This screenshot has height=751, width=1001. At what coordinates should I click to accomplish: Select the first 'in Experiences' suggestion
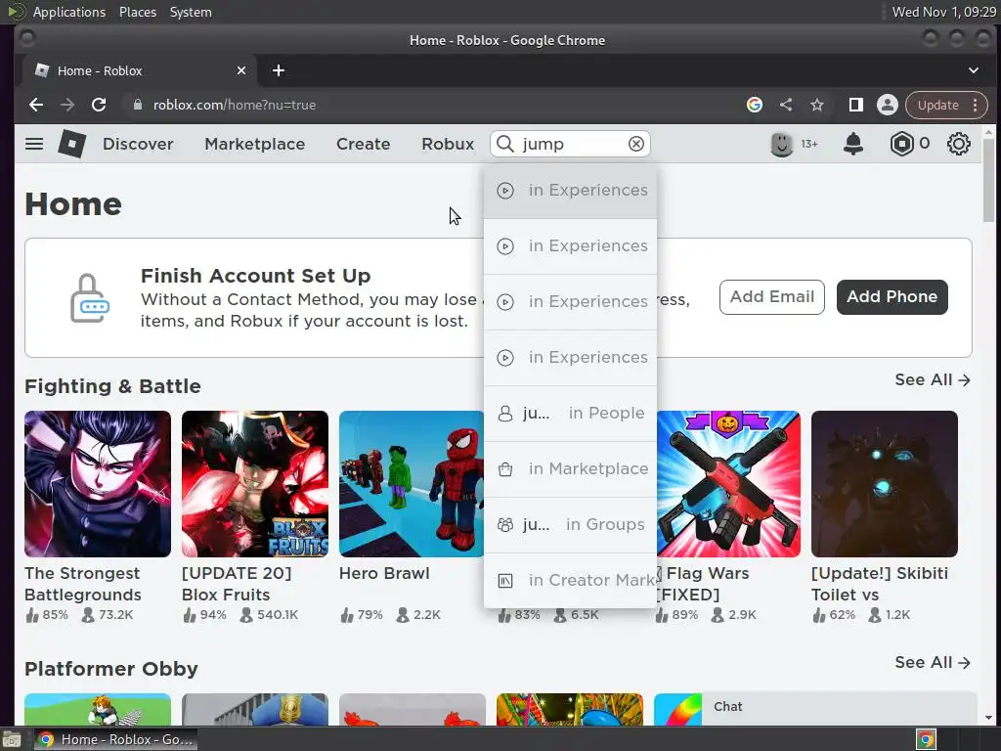(570, 191)
